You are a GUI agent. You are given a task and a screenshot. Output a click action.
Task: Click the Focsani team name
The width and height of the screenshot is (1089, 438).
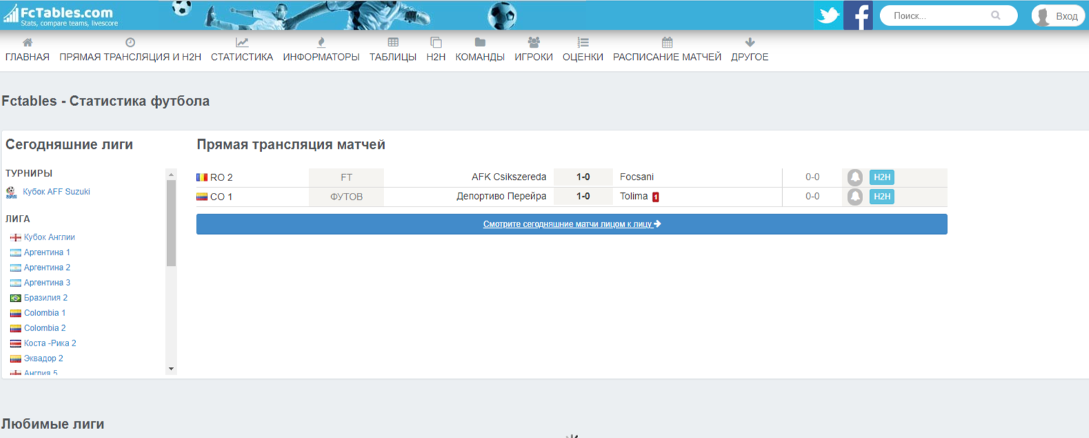click(x=637, y=177)
